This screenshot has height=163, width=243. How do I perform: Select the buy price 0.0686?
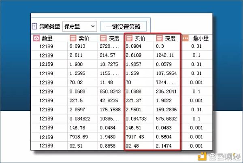click(133, 91)
